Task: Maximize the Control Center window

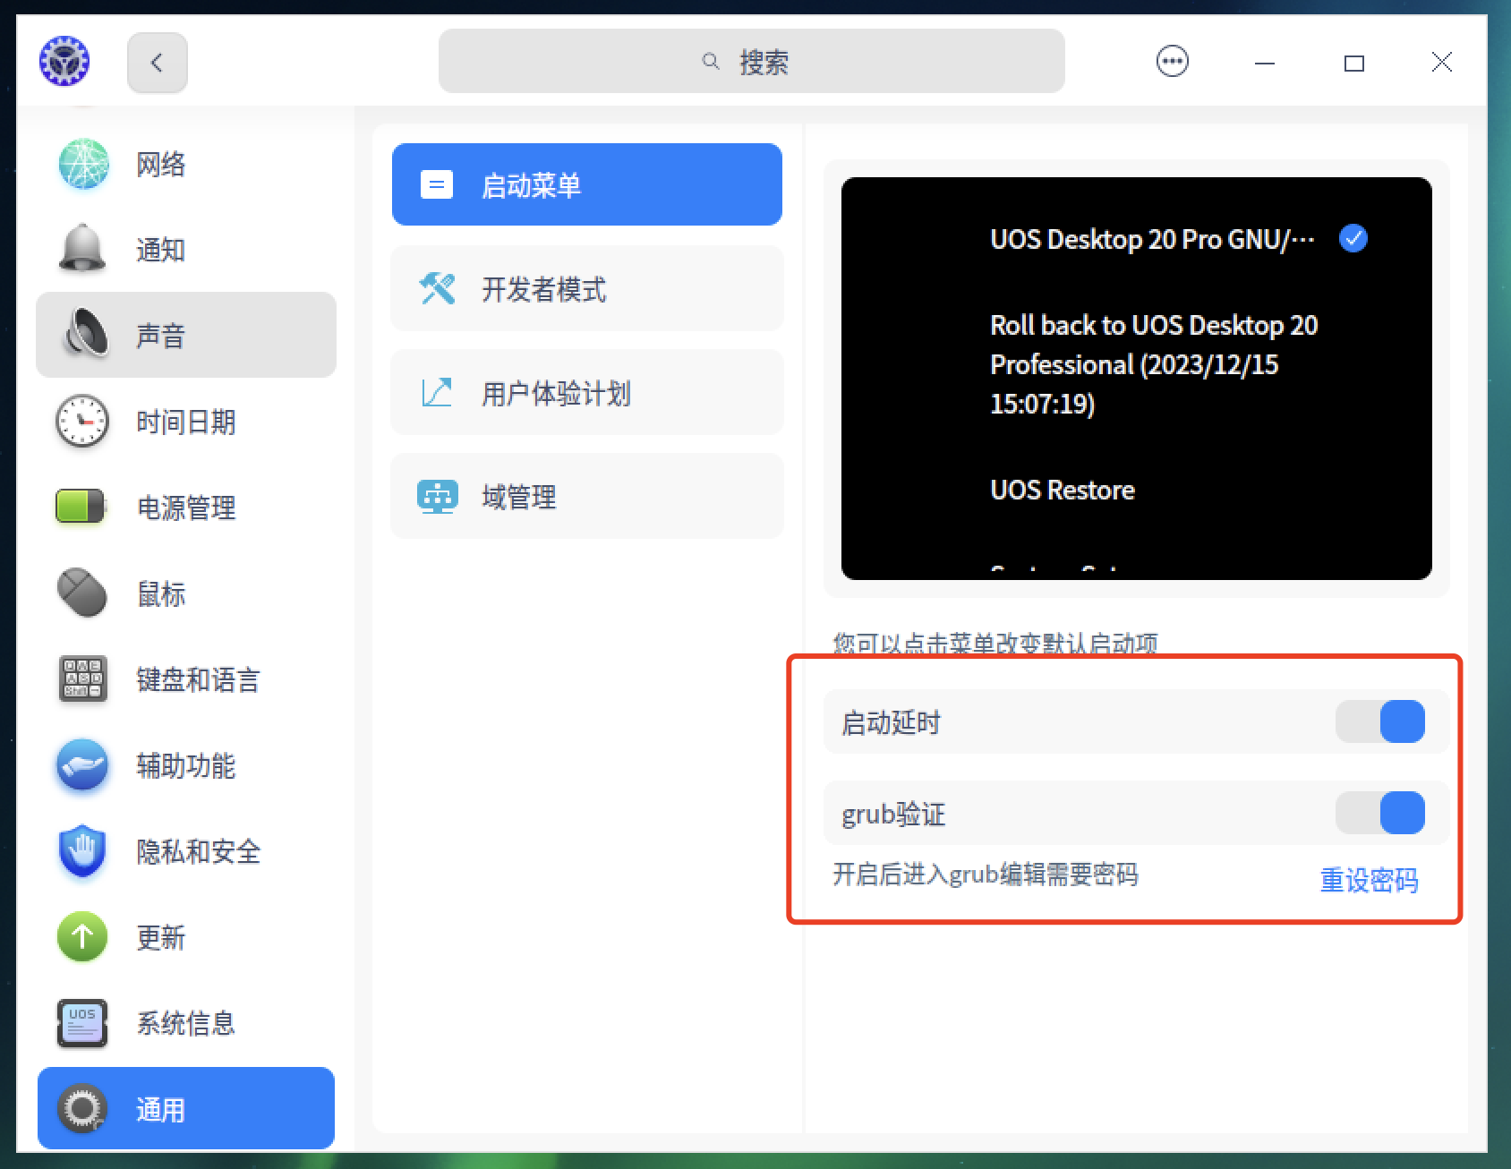Action: tap(1354, 63)
